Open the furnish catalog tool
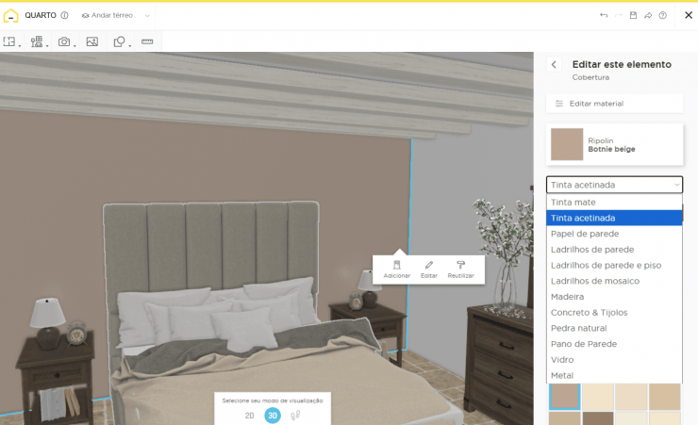This screenshot has width=698, height=425. click(39, 41)
